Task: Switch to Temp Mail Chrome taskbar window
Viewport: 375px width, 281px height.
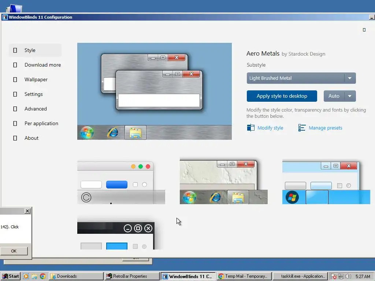Action: [244, 276]
